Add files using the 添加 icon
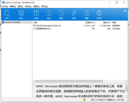Image resolution: width=129 pixels, height=103 pixels. (x=49, y=15)
